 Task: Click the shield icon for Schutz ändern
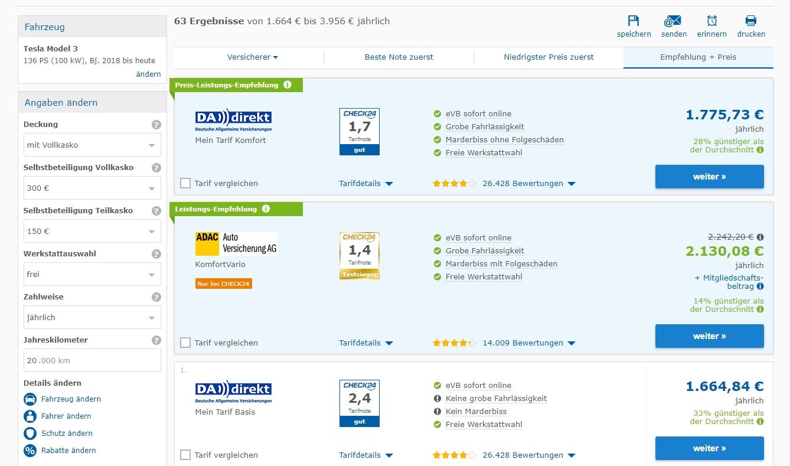[30, 433]
